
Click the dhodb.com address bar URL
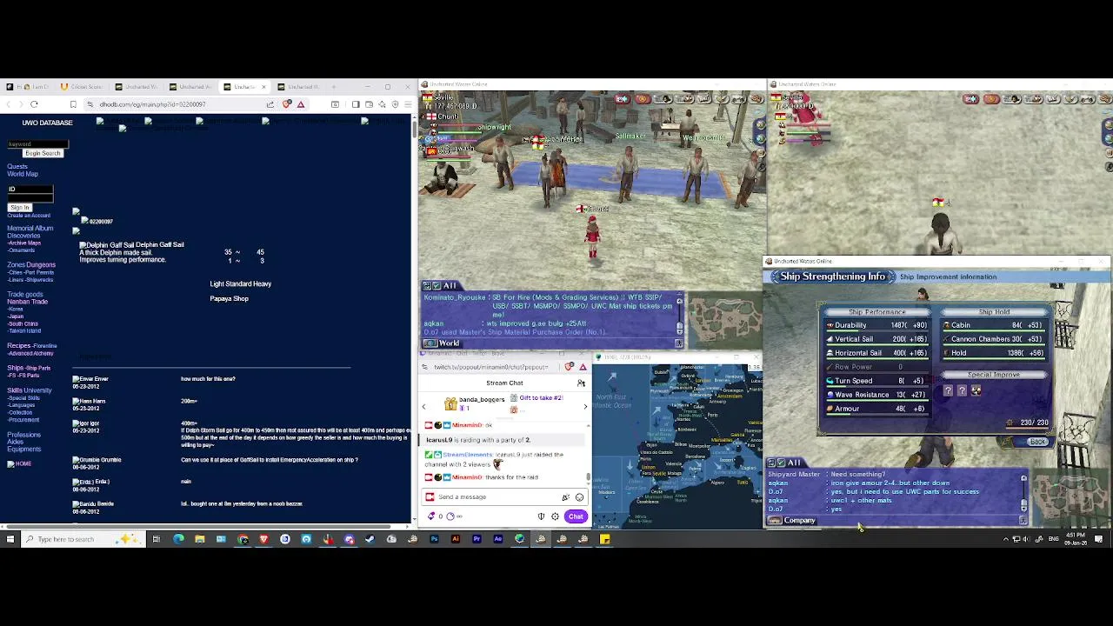pyautogui.click(x=152, y=104)
